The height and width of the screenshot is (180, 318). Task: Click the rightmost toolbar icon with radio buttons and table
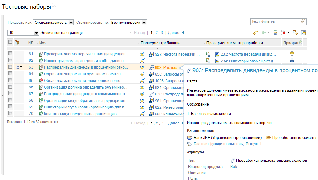[303, 32]
